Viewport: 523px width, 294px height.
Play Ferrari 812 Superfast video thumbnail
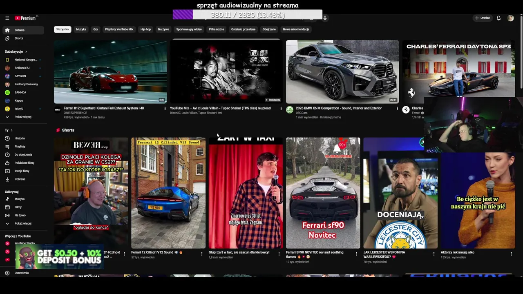(110, 71)
